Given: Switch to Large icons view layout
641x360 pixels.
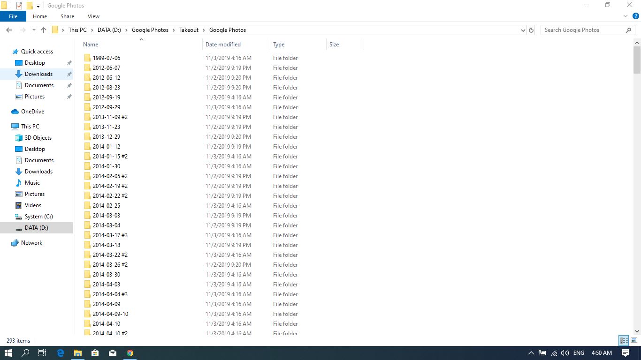Looking at the screenshot, I should [634, 341].
